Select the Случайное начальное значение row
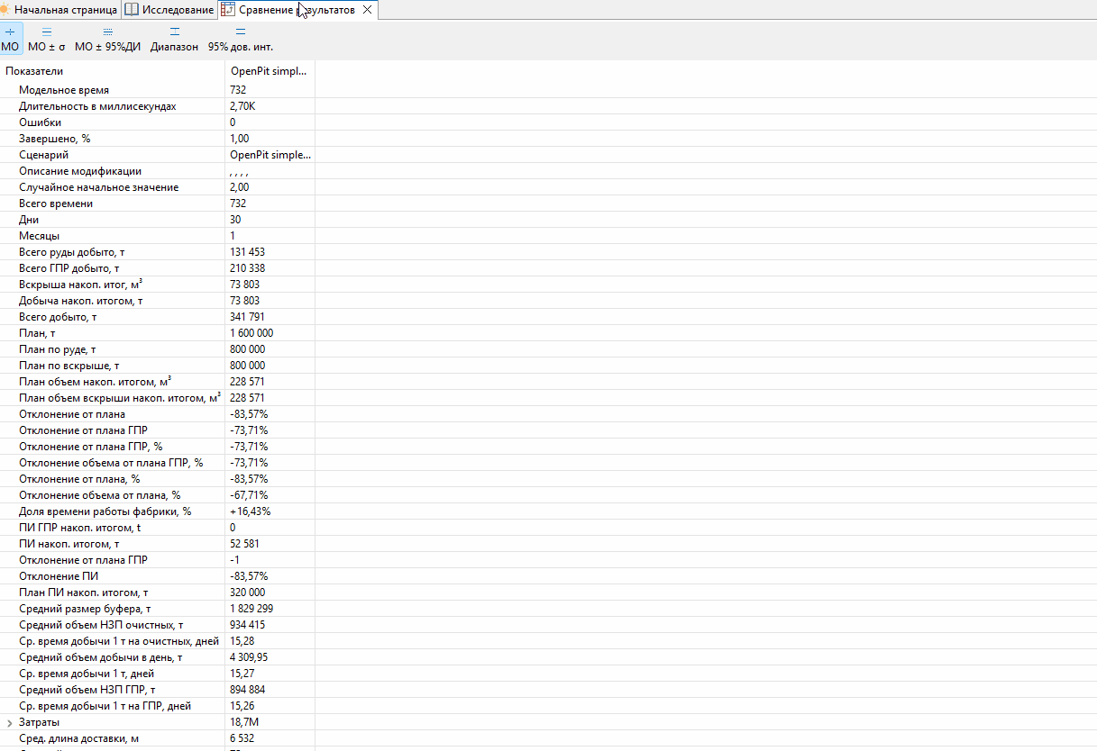This screenshot has width=1097, height=751. coord(158,187)
